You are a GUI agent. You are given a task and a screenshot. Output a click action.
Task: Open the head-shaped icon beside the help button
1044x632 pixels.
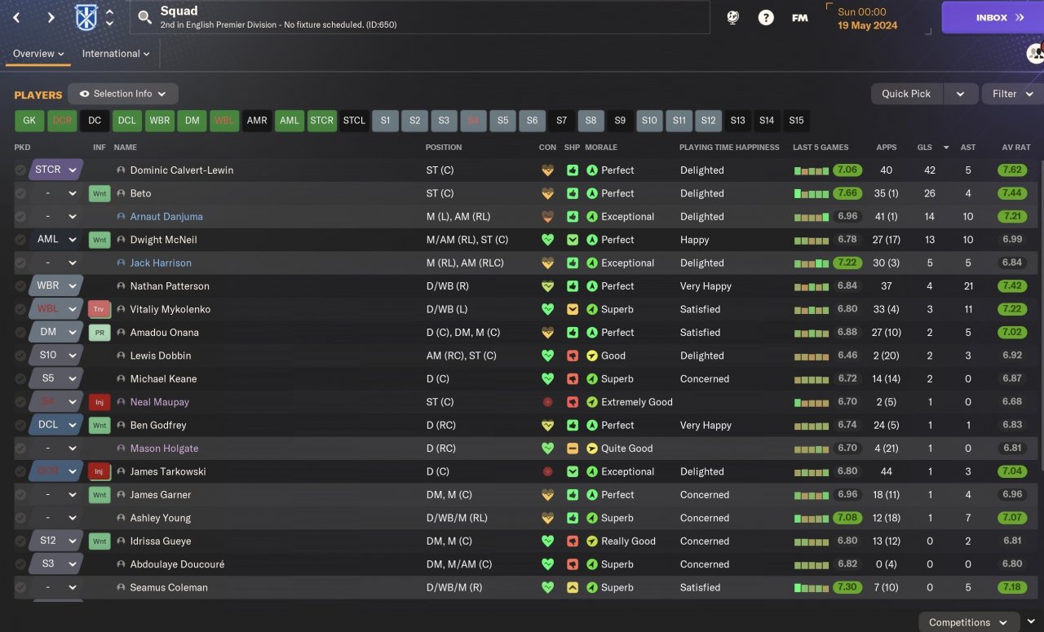(x=733, y=17)
